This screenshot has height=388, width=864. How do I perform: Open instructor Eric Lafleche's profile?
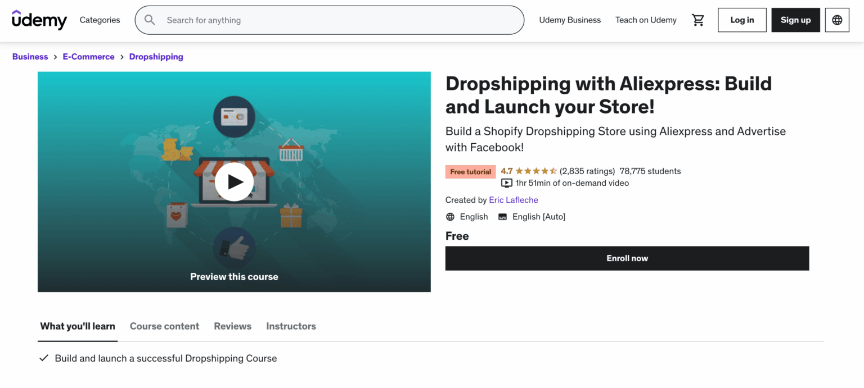(513, 200)
